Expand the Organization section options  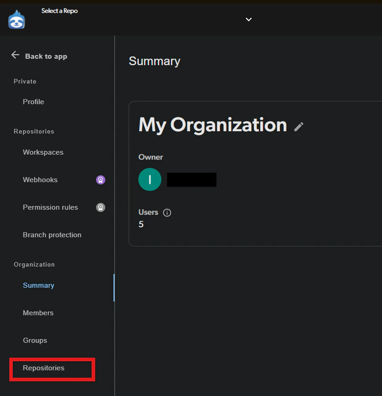point(34,264)
